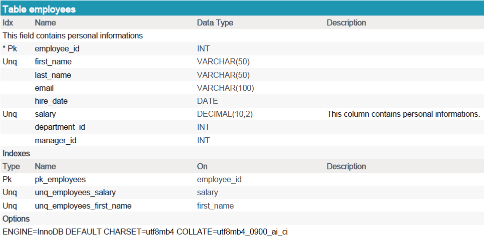
Task: Click the Options section header
Action: [x=16, y=219]
